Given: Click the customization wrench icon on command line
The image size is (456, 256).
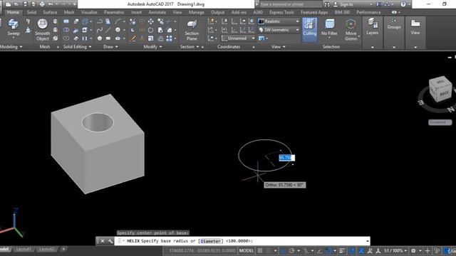Looking at the screenshot, I should tap(110, 241).
